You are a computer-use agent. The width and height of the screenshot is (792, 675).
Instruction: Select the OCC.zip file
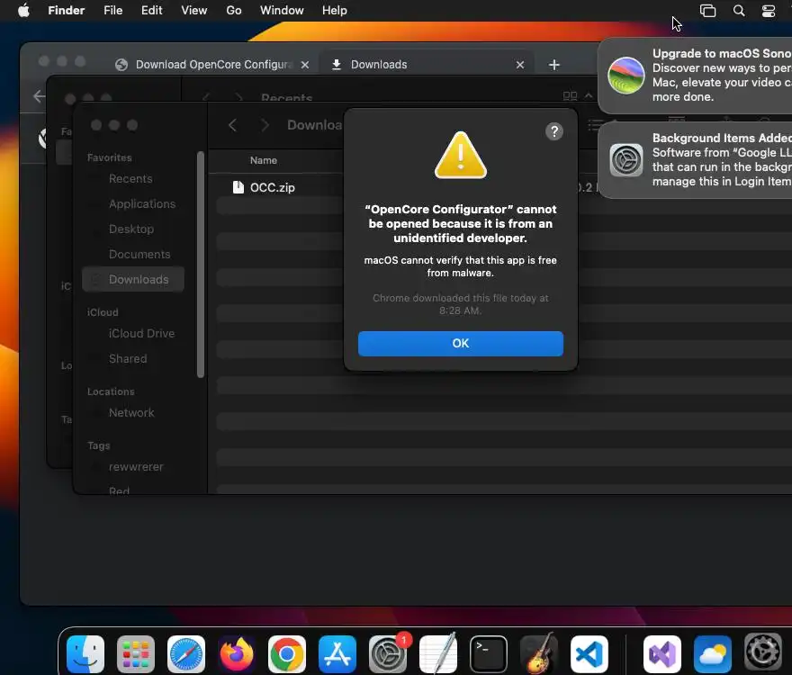coord(272,187)
